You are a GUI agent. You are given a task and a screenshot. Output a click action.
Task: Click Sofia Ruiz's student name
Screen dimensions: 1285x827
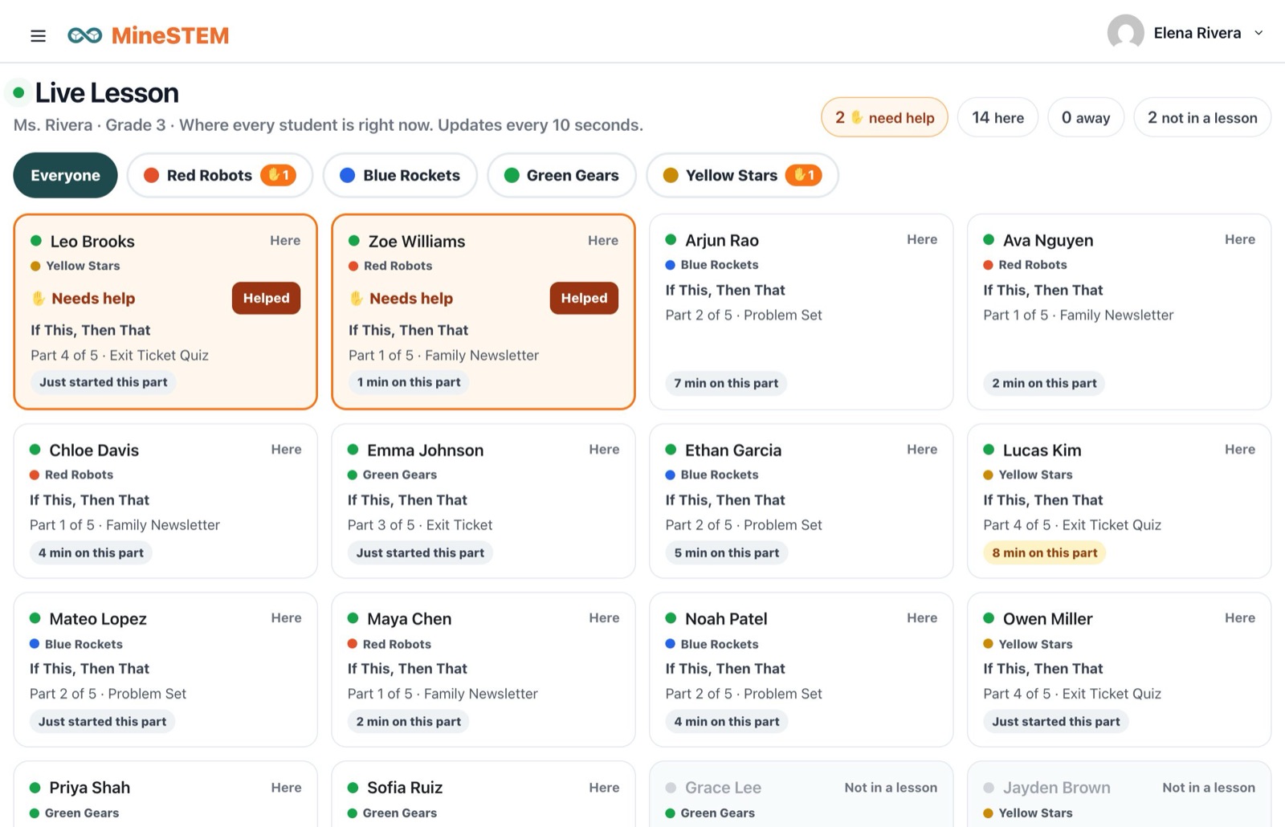[x=405, y=788]
